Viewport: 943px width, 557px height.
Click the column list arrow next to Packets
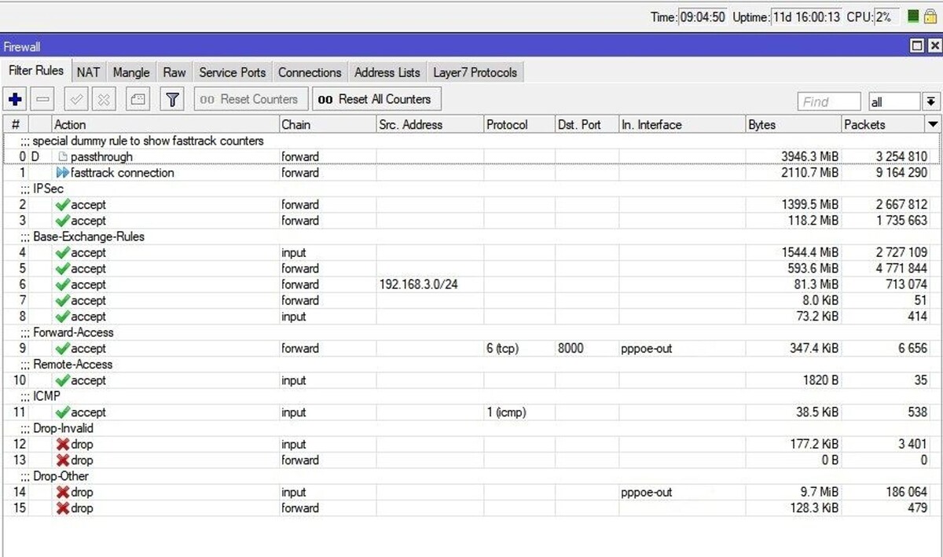click(934, 124)
